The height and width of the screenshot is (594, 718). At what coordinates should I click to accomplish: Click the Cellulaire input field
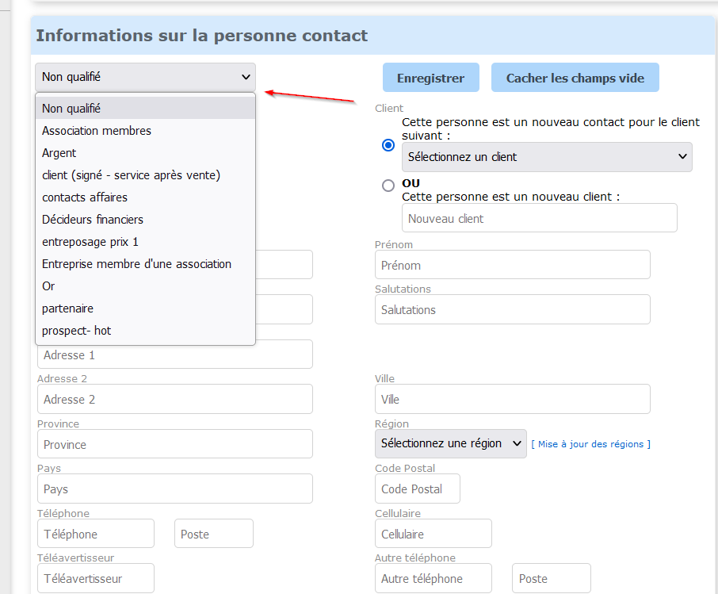[433, 534]
